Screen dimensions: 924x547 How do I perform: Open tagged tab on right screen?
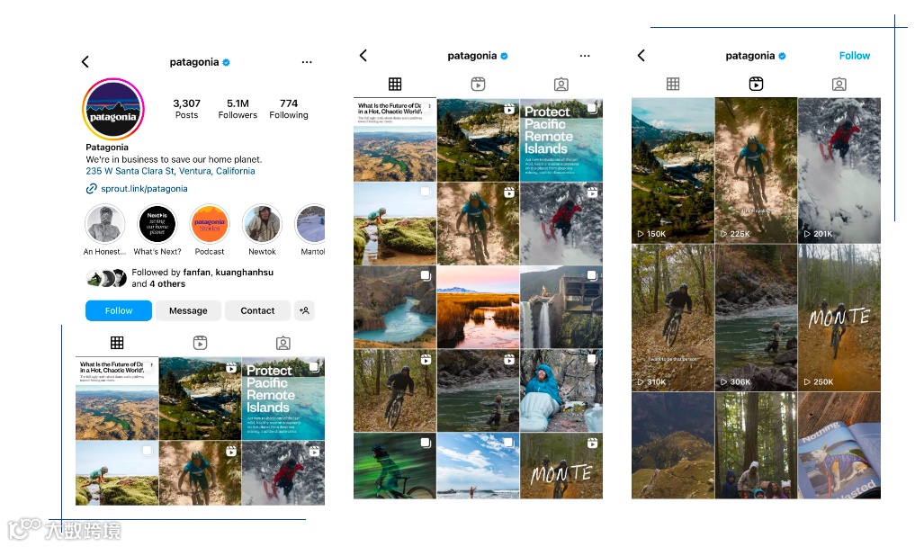click(x=839, y=85)
